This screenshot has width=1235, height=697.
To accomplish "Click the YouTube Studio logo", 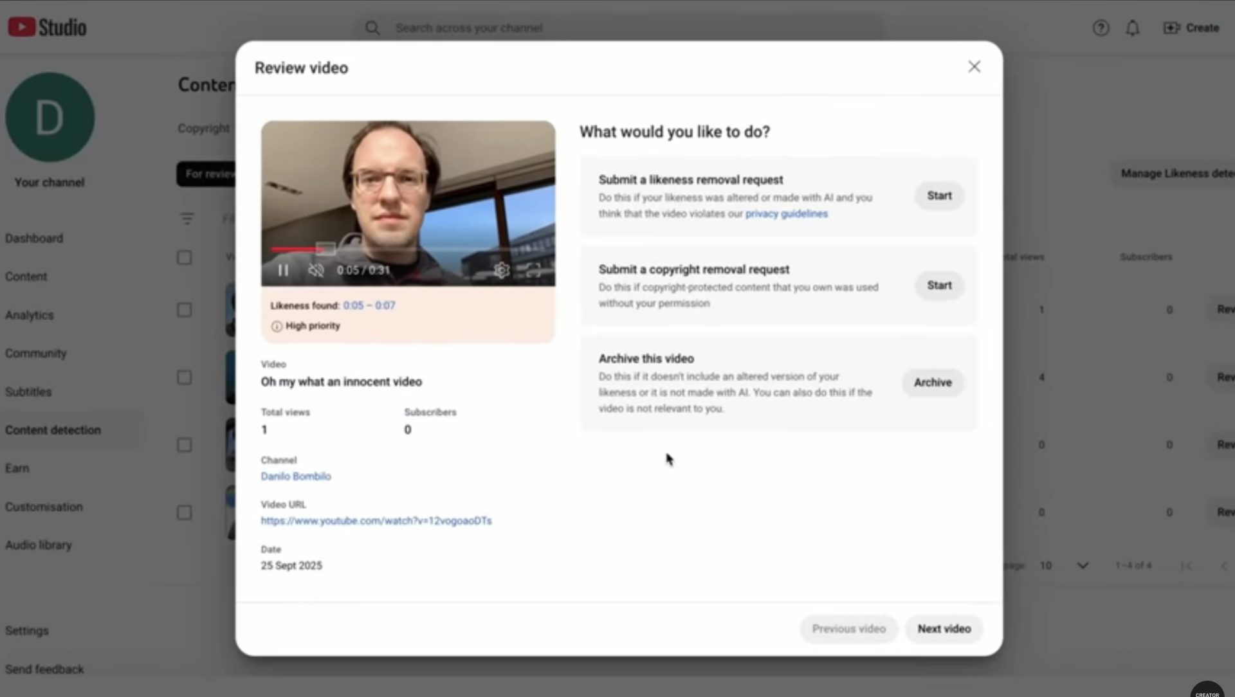I will point(47,27).
